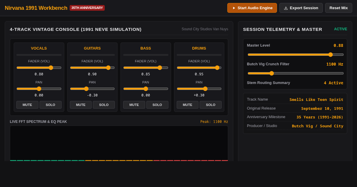Click the 'Butch Vig / Sound City' value

pos(317,126)
